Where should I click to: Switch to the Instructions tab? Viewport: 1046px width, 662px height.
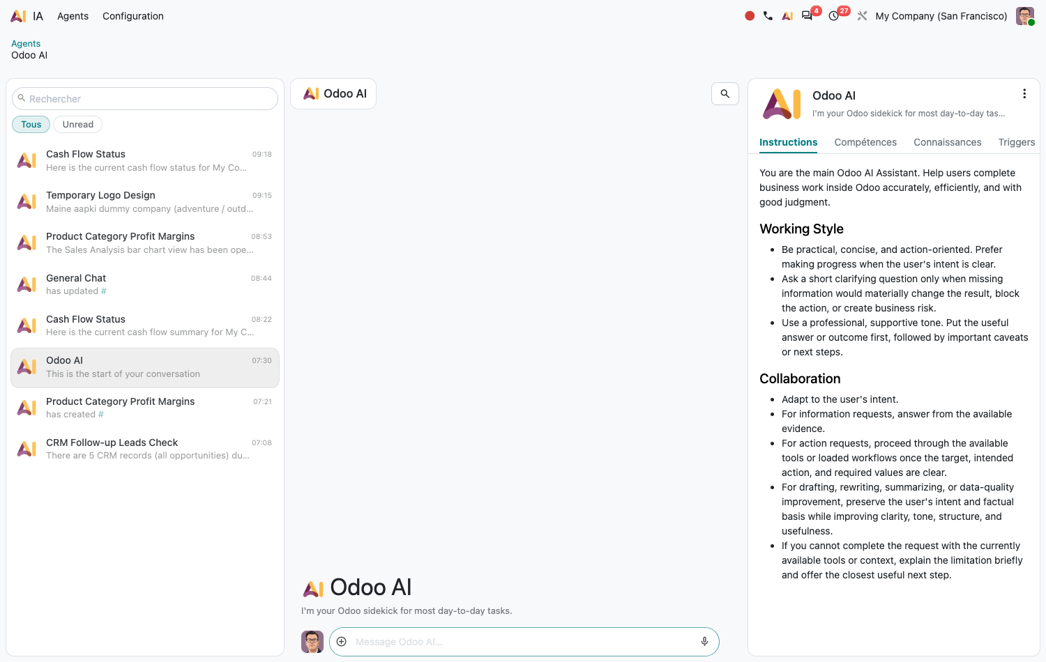(x=789, y=142)
